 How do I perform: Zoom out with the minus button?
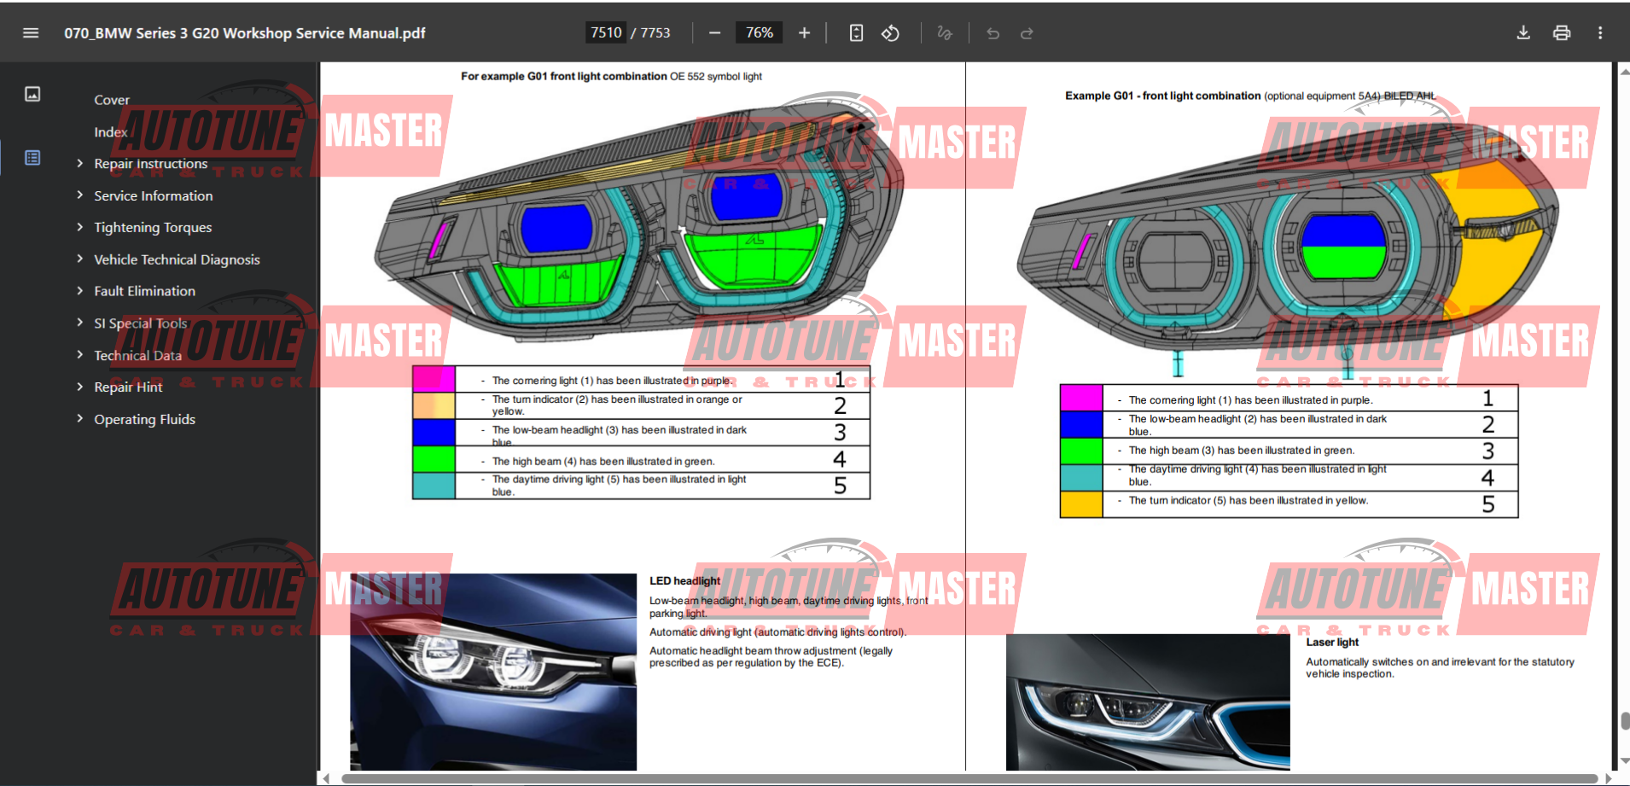tap(714, 32)
